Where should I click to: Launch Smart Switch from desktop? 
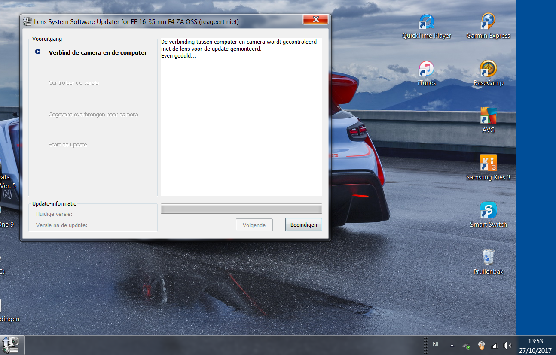point(488,210)
